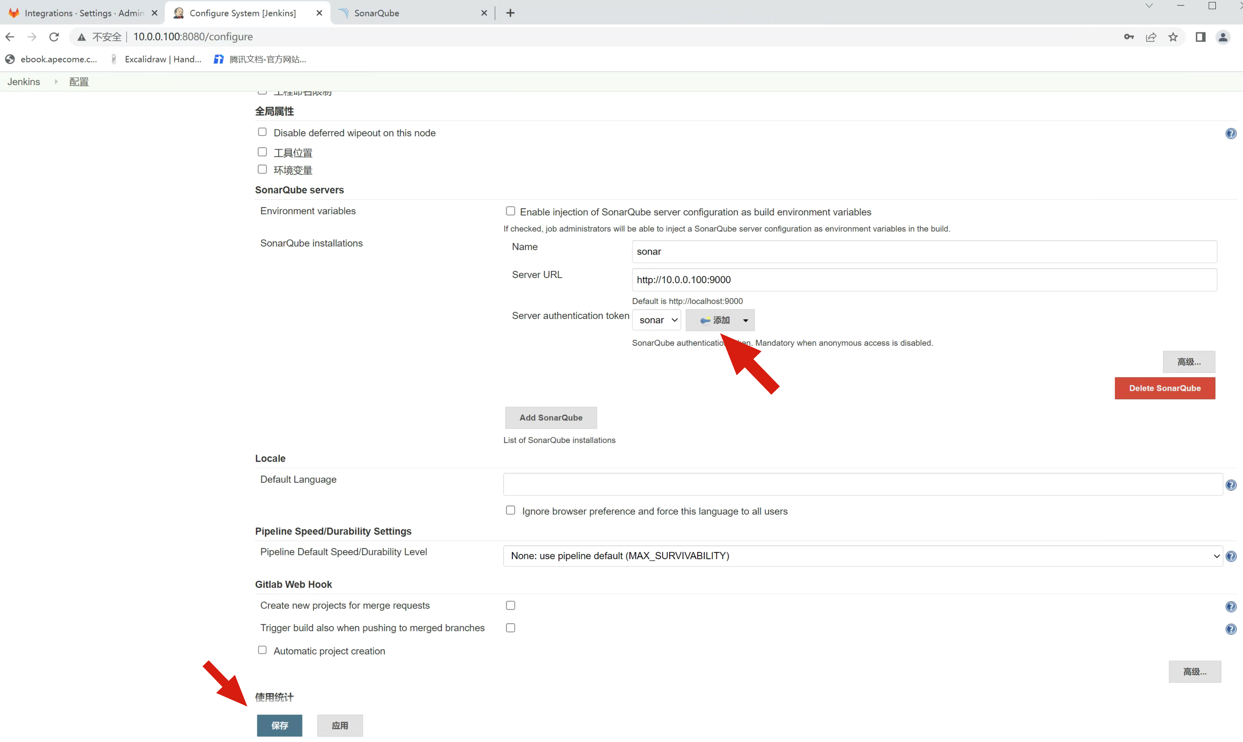Click the browser share page icon
The height and width of the screenshot is (742, 1243).
pyautogui.click(x=1150, y=37)
